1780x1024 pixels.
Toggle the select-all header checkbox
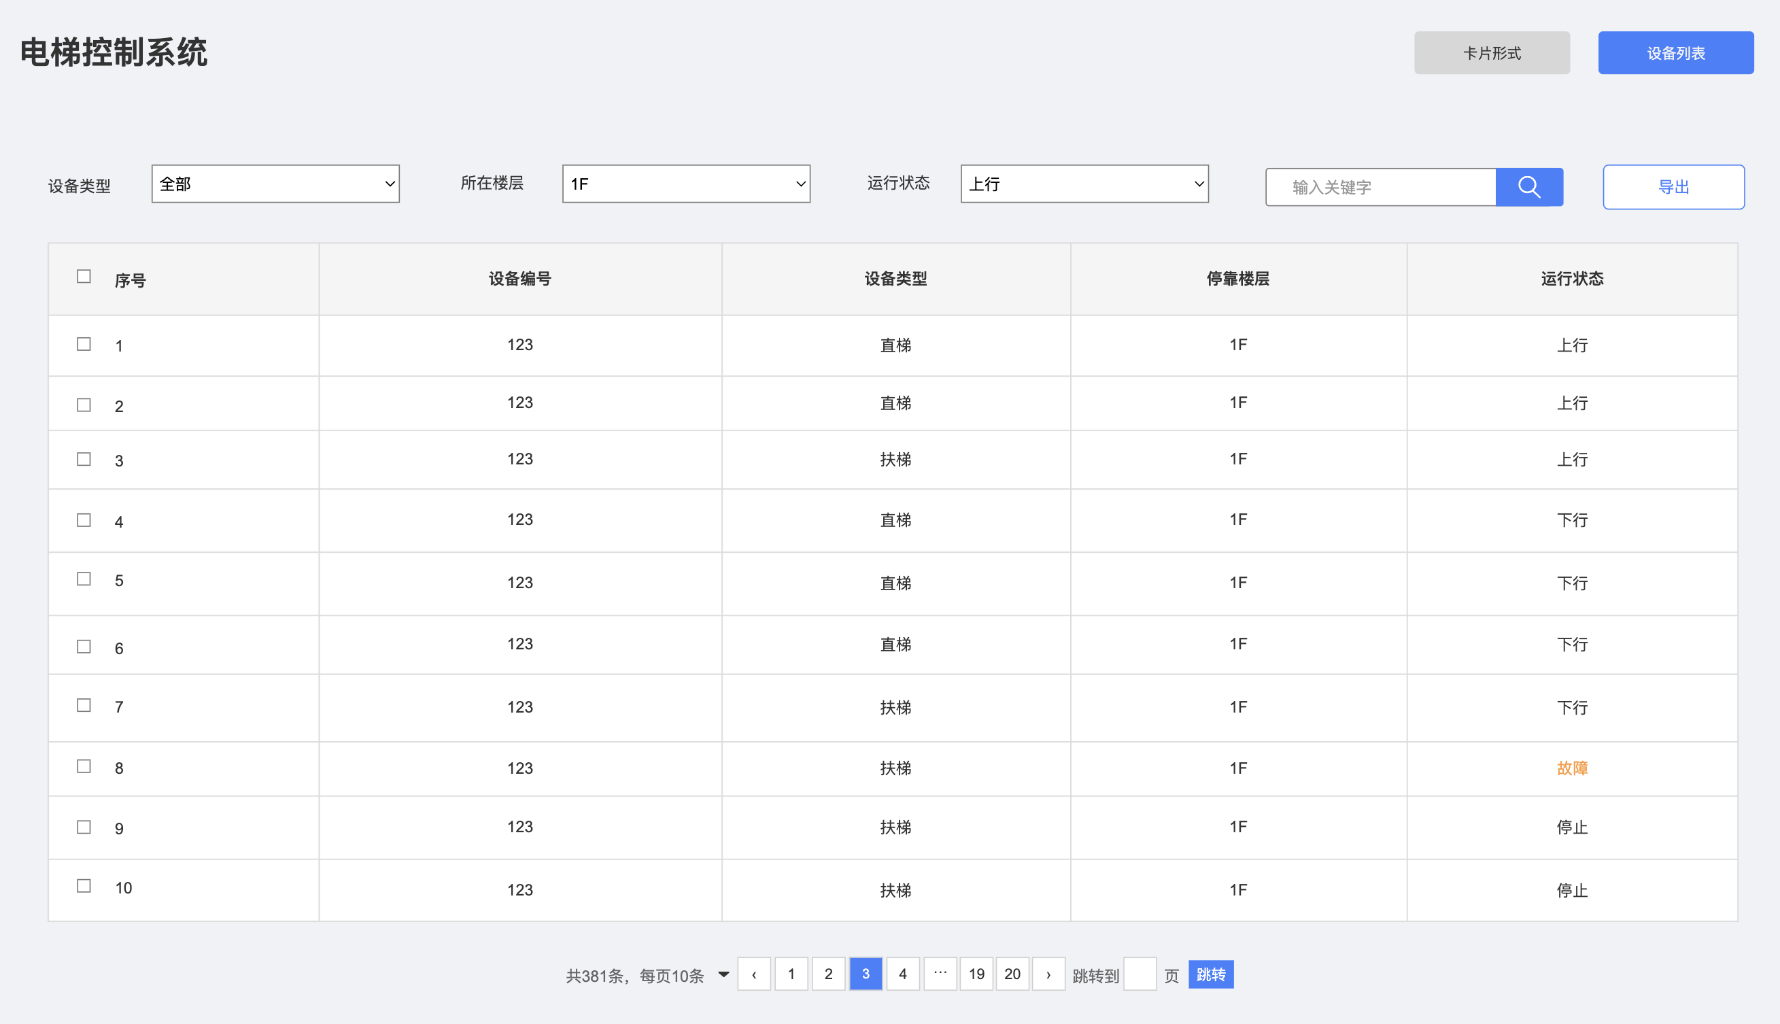[x=84, y=276]
